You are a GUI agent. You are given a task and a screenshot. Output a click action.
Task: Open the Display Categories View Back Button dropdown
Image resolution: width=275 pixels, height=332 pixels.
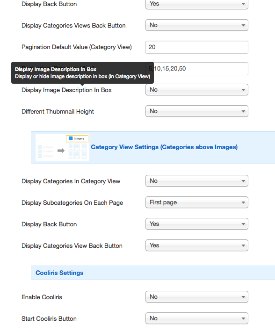(x=197, y=245)
